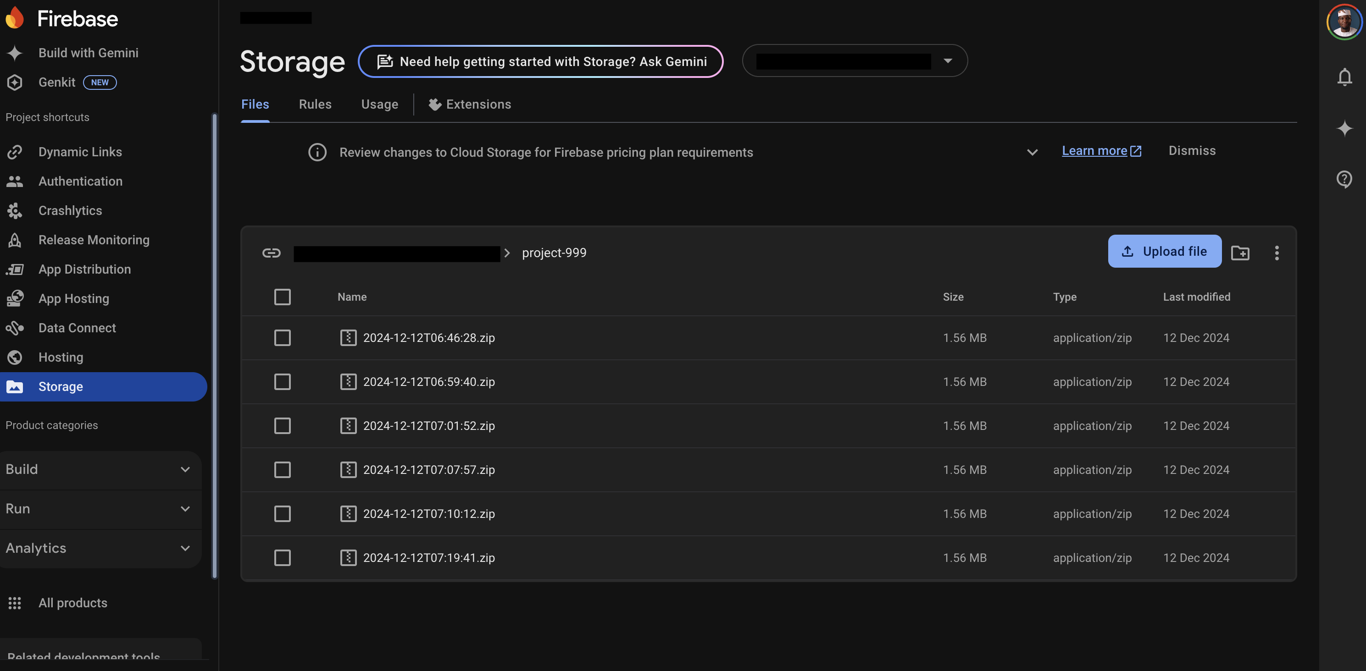Click the Crashlytics label in sidebar
Image resolution: width=1366 pixels, height=671 pixels.
pos(70,210)
